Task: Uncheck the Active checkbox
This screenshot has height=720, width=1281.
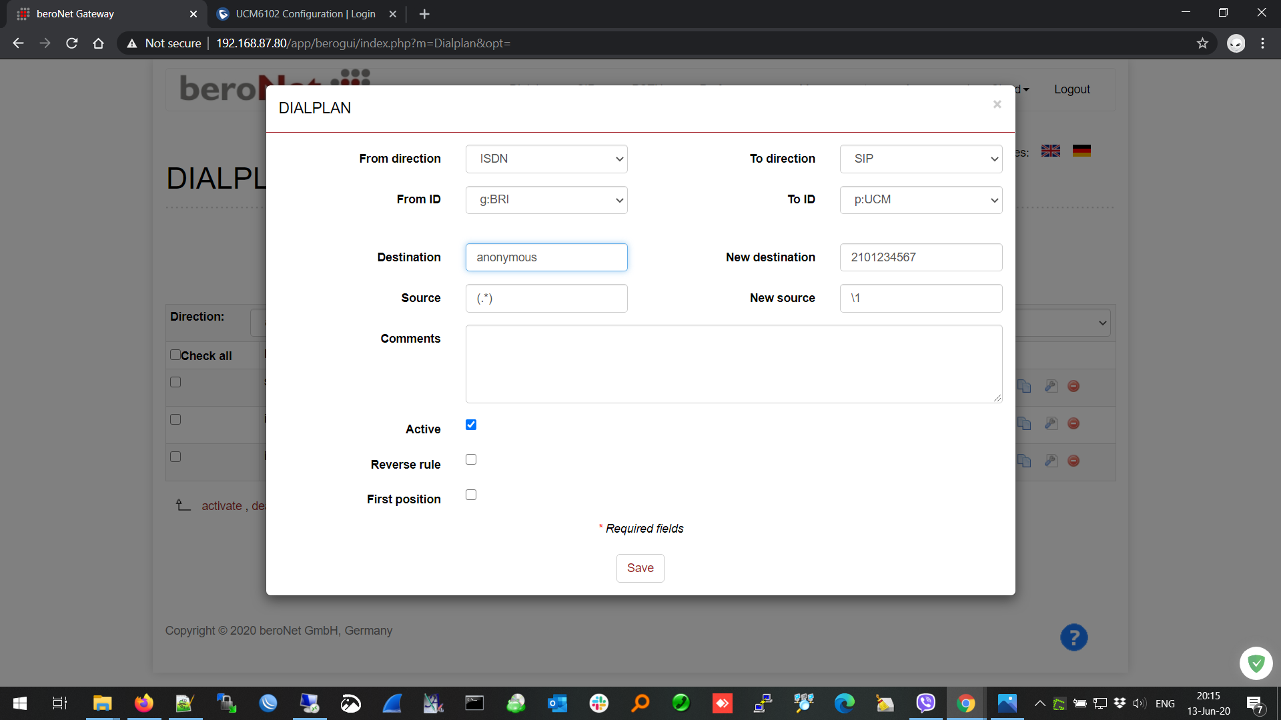Action: point(471,425)
